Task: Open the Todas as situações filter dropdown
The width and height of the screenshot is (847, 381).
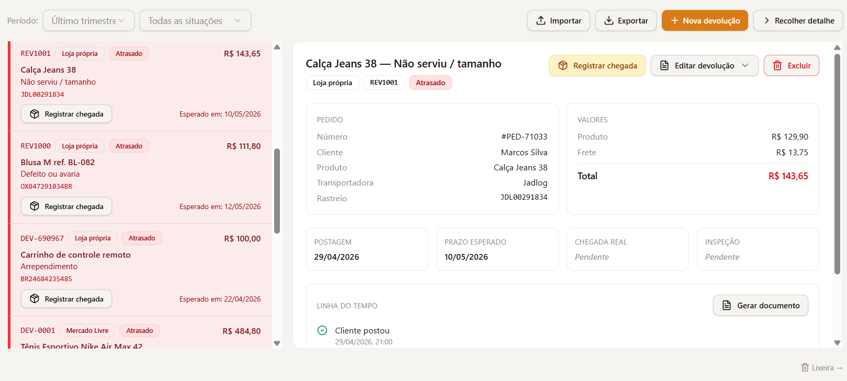Action: (195, 20)
